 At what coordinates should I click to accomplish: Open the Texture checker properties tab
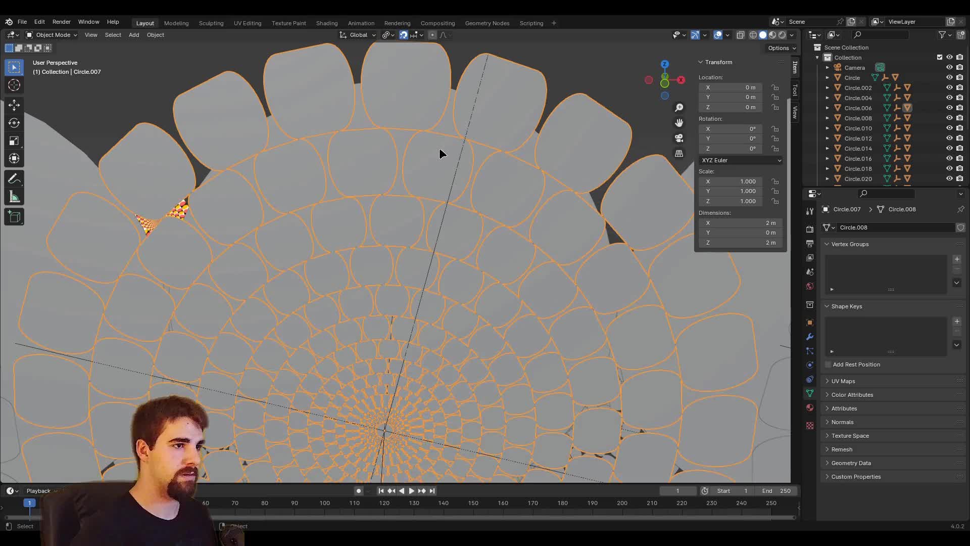click(x=810, y=426)
